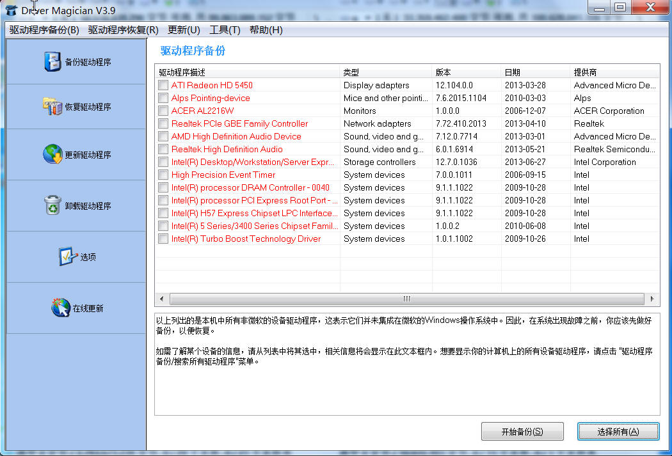Click version 12.104.0.0 cell
This screenshot has width=672, height=456.
pos(454,85)
